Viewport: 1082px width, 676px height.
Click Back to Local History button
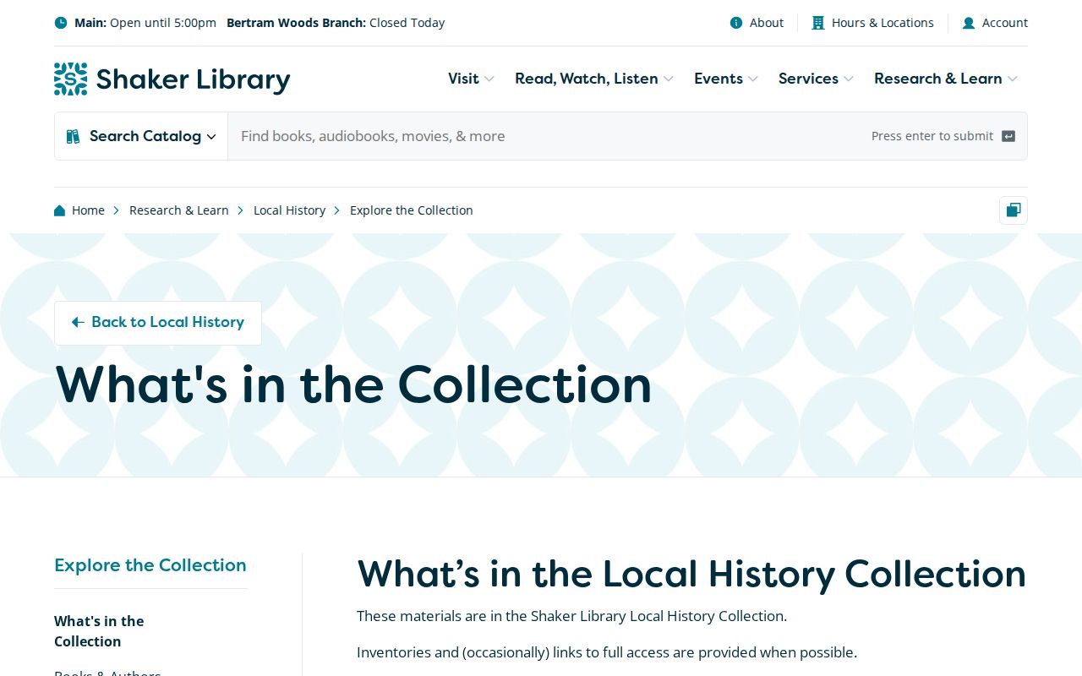158,323
